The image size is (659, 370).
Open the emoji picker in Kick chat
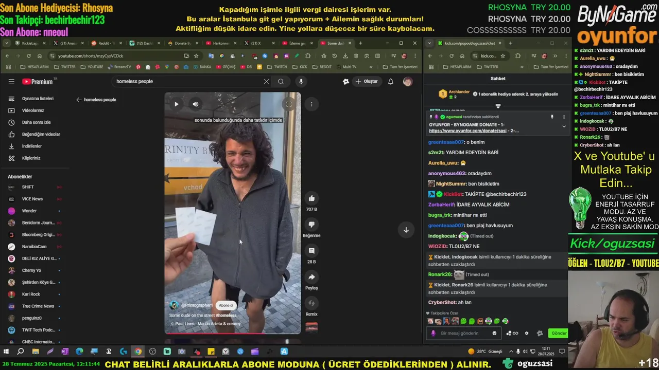(x=495, y=333)
